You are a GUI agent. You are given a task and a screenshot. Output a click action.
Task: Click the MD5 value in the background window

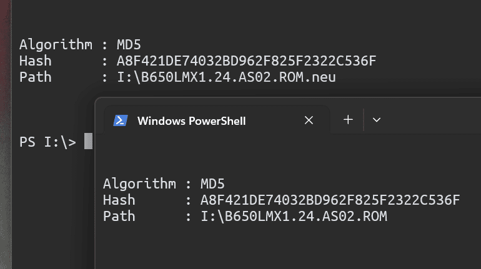coord(129,45)
